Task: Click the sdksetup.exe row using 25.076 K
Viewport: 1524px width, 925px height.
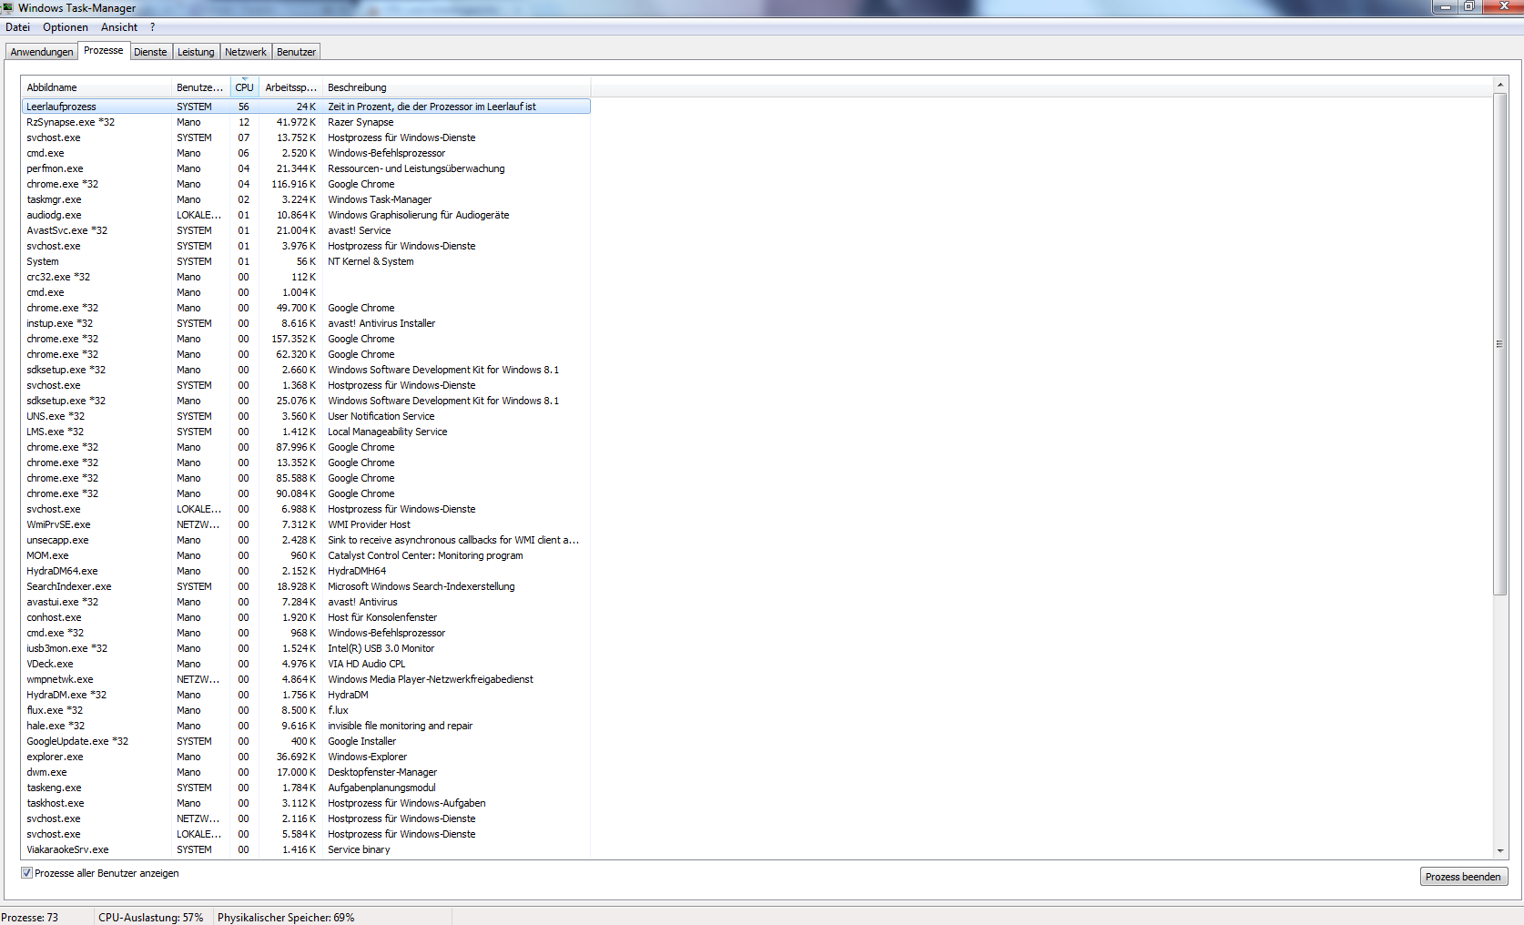Action: tap(306, 401)
